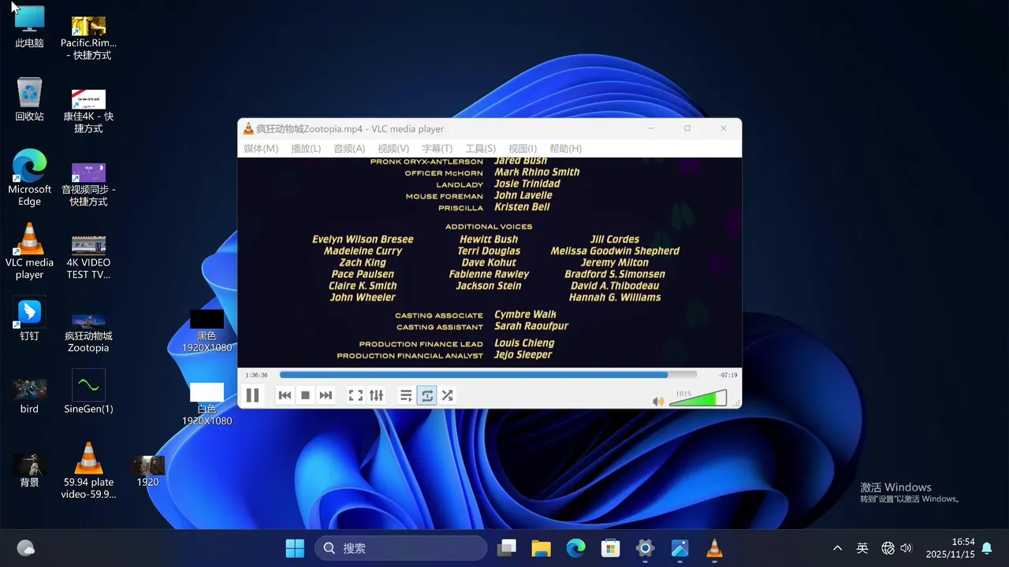Image resolution: width=1009 pixels, height=567 pixels.
Task: Open the 帮助(H) menu
Action: click(x=565, y=148)
